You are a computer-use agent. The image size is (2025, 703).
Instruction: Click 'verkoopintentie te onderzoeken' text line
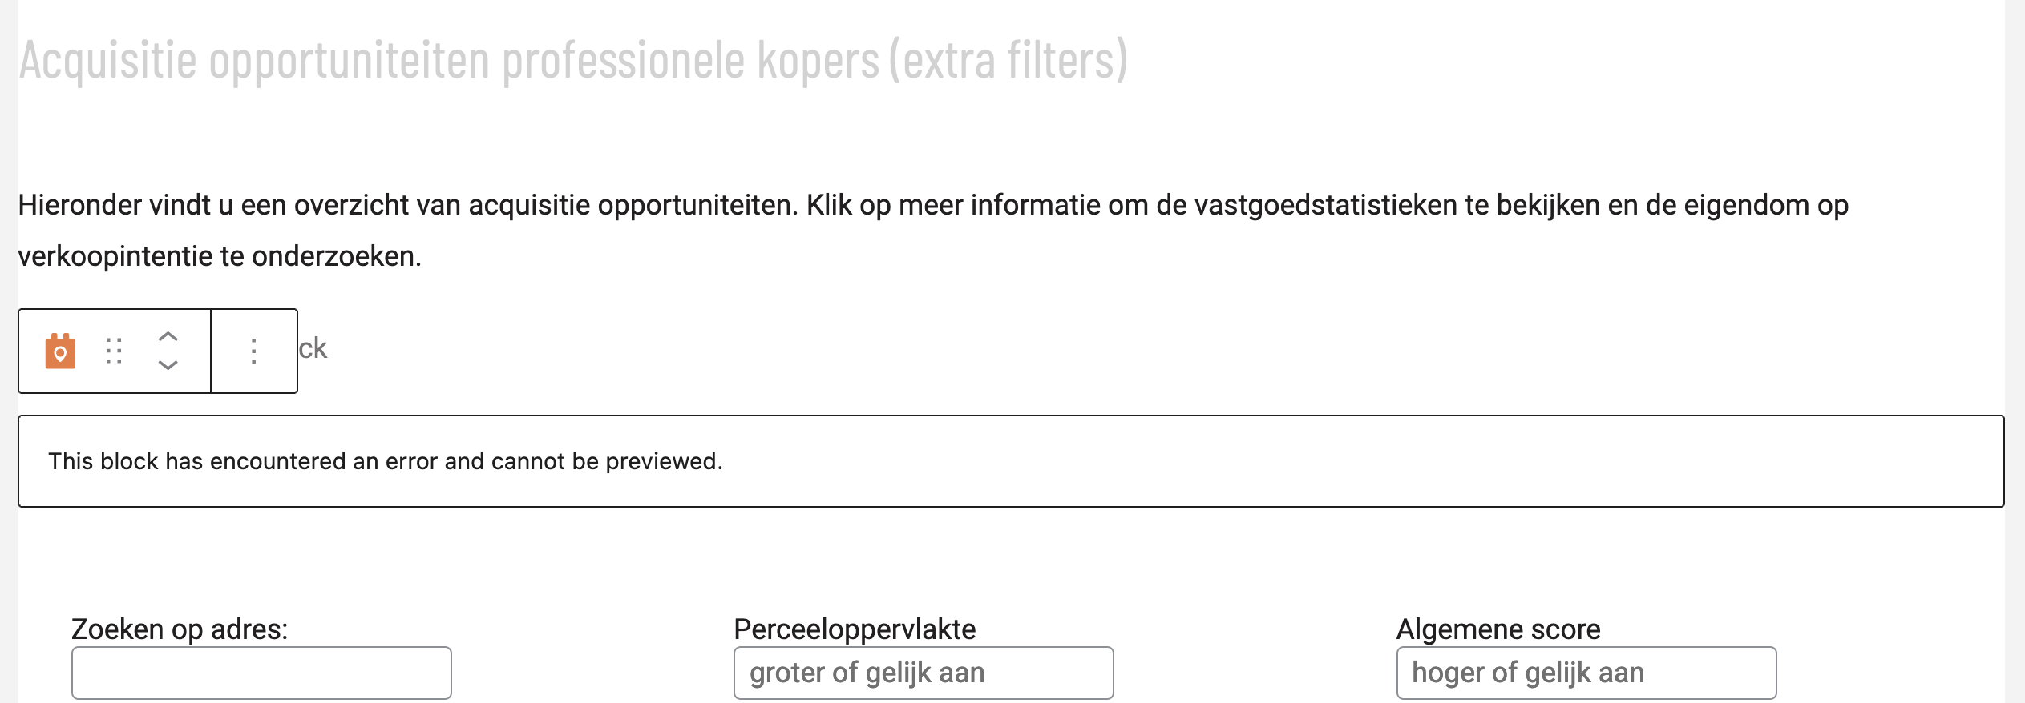(220, 256)
